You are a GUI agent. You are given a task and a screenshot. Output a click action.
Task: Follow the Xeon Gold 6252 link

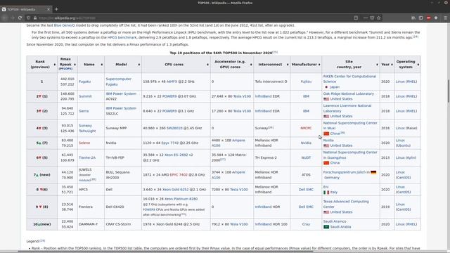pyautogui.click(x=176, y=190)
